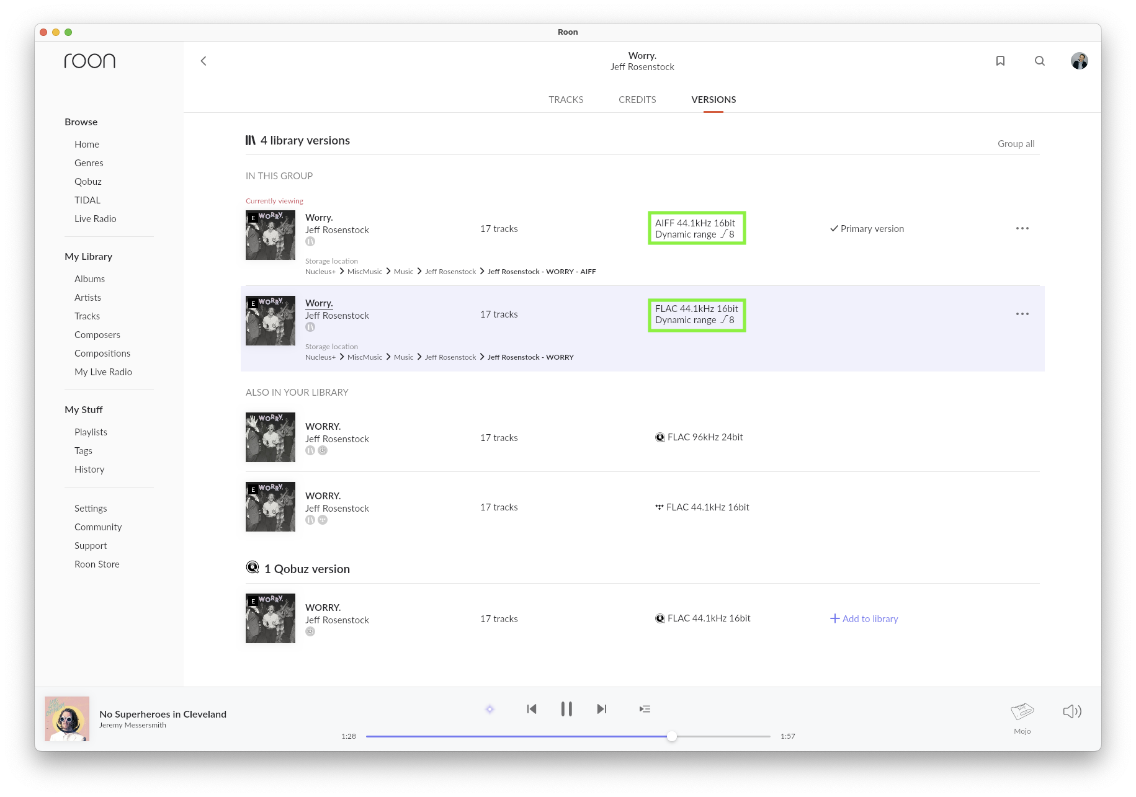Skip to the previous track
The image size is (1136, 797).
coord(532,709)
